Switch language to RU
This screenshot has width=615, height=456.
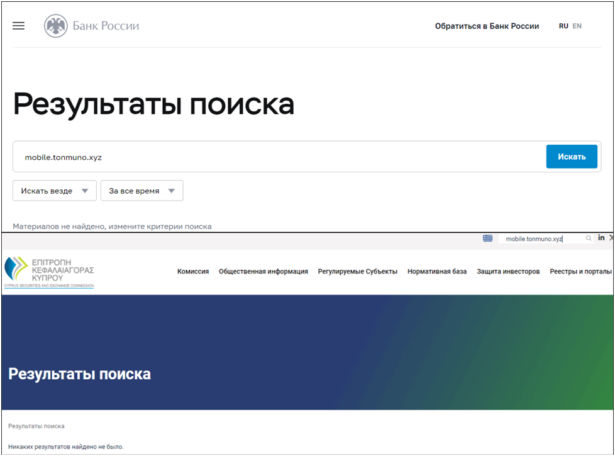563,26
